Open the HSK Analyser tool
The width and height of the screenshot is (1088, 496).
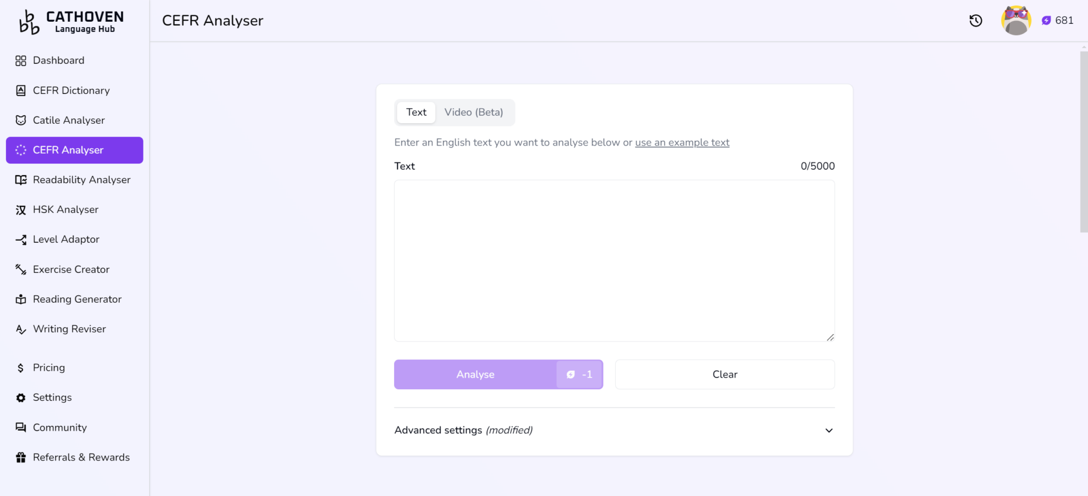pyautogui.click(x=65, y=209)
